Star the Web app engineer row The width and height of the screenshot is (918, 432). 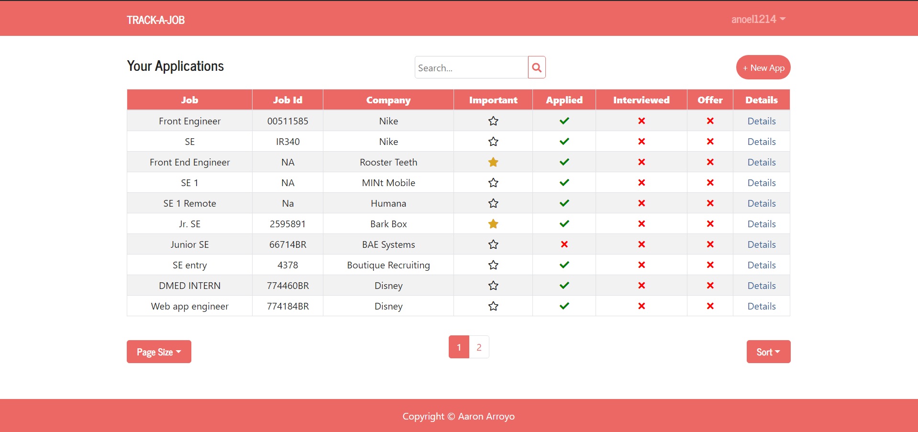(493, 306)
